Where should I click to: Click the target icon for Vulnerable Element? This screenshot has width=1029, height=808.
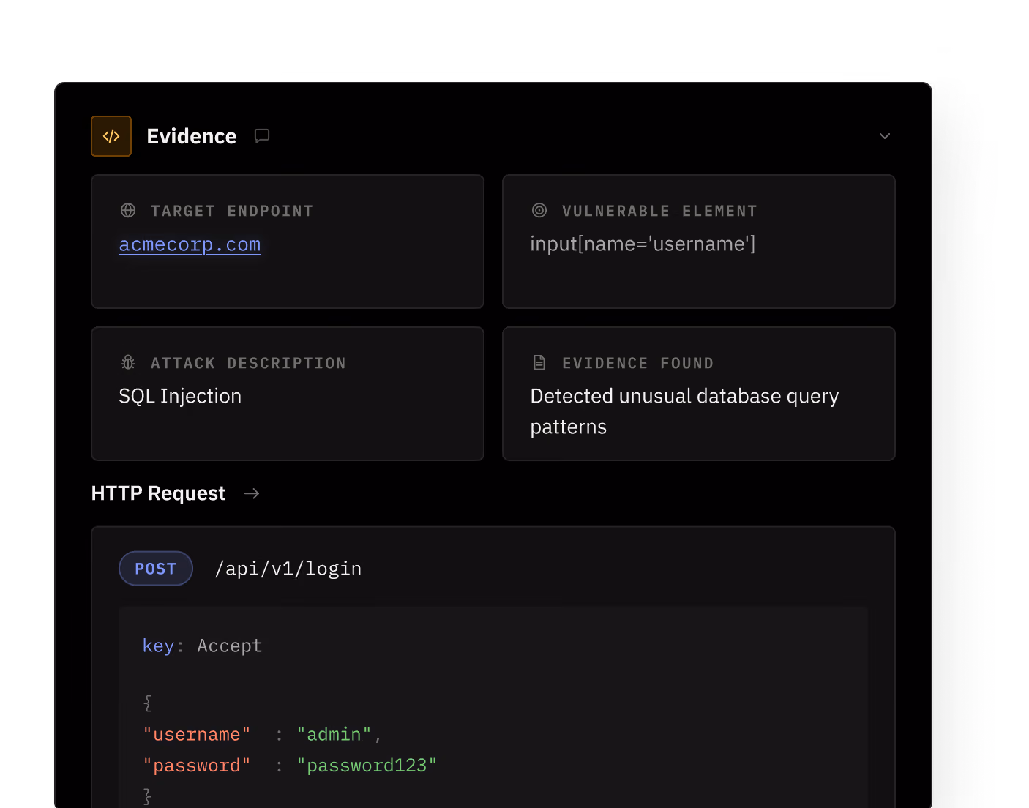(539, 211)
